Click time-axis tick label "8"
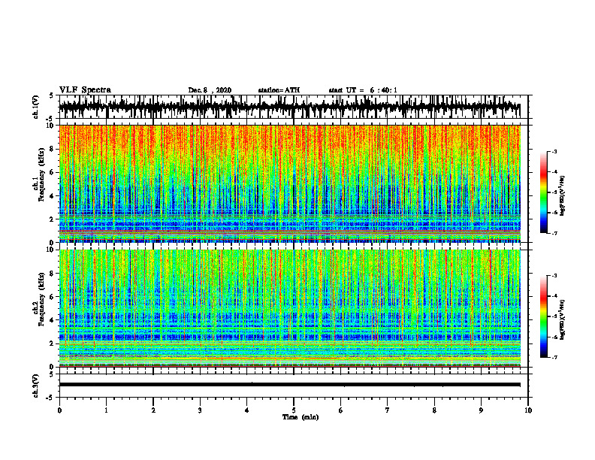Viewport: 595px width, 460px height. point(434,410)
